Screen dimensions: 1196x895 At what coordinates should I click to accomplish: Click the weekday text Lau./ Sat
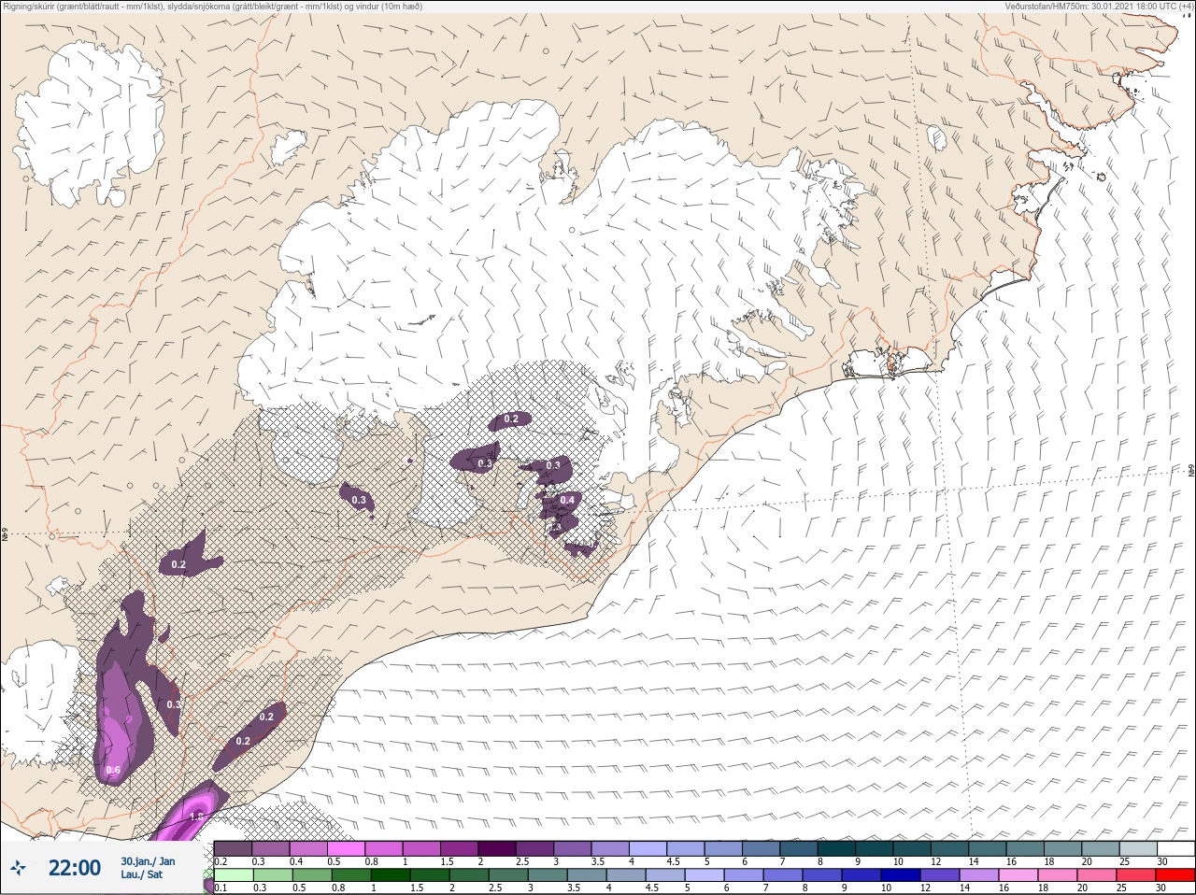pos(142,876)
